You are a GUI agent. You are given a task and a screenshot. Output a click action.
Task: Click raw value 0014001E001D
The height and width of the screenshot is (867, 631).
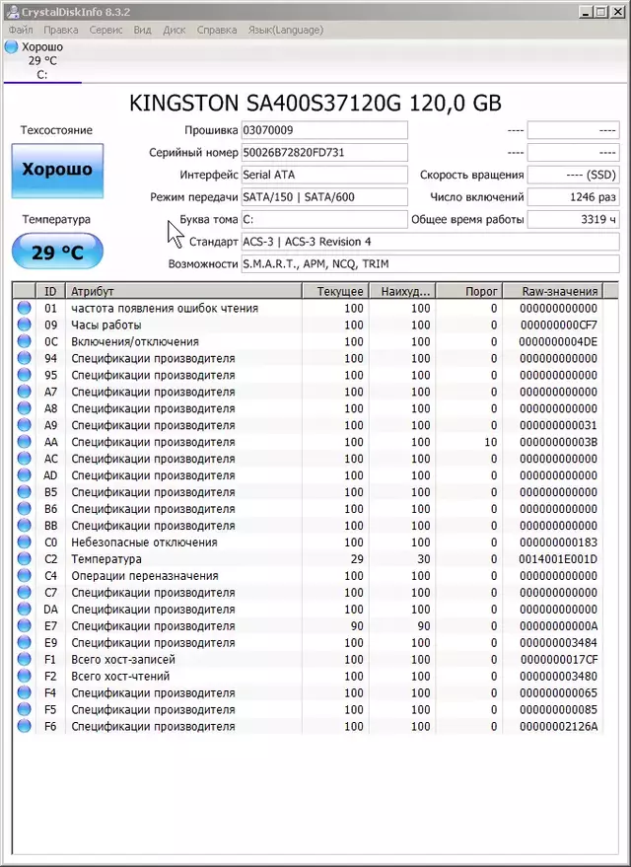pos(558,559)
